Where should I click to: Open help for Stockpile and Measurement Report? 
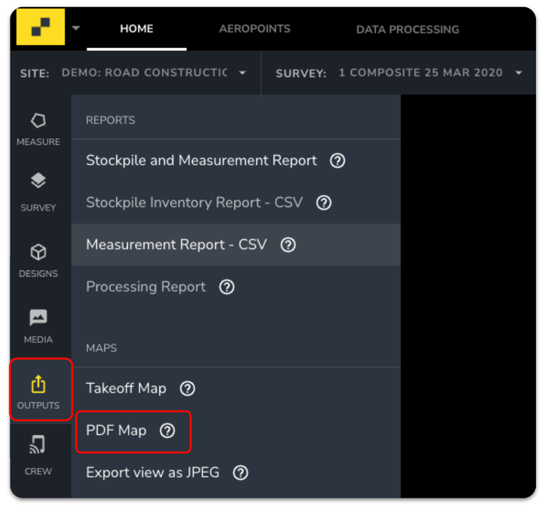[337, 160]
